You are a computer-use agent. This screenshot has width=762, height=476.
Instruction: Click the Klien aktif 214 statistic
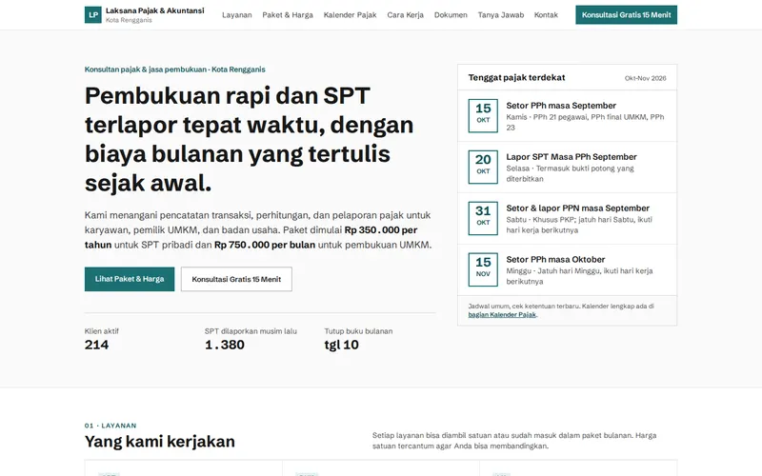pyautogui.click(x=102, y=339)
